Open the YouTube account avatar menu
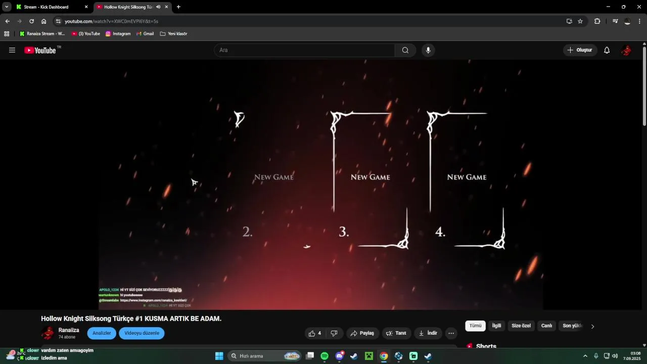The width and height of the screenshot is (647, 364). (x=626, y=50)
